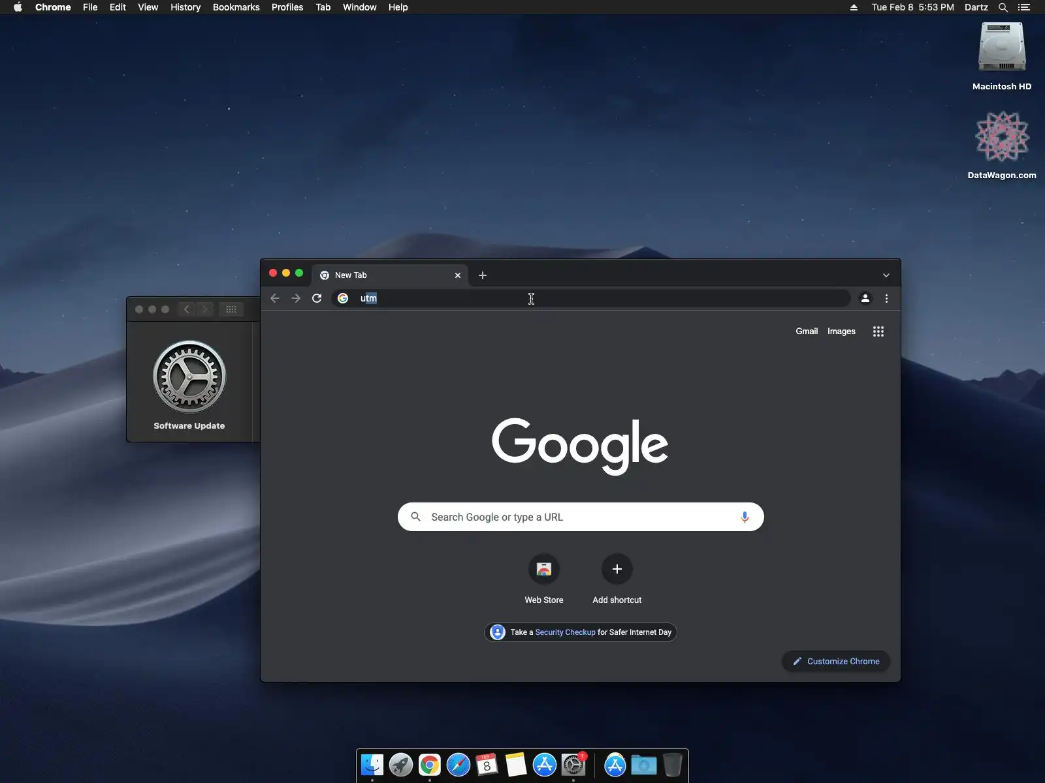Click the Dartz user name in menu bar
Viewport: 1045px width, 783px height.
(x=976, y=7)
